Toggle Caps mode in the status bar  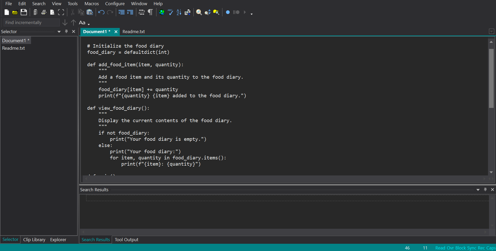coord(491,248)
